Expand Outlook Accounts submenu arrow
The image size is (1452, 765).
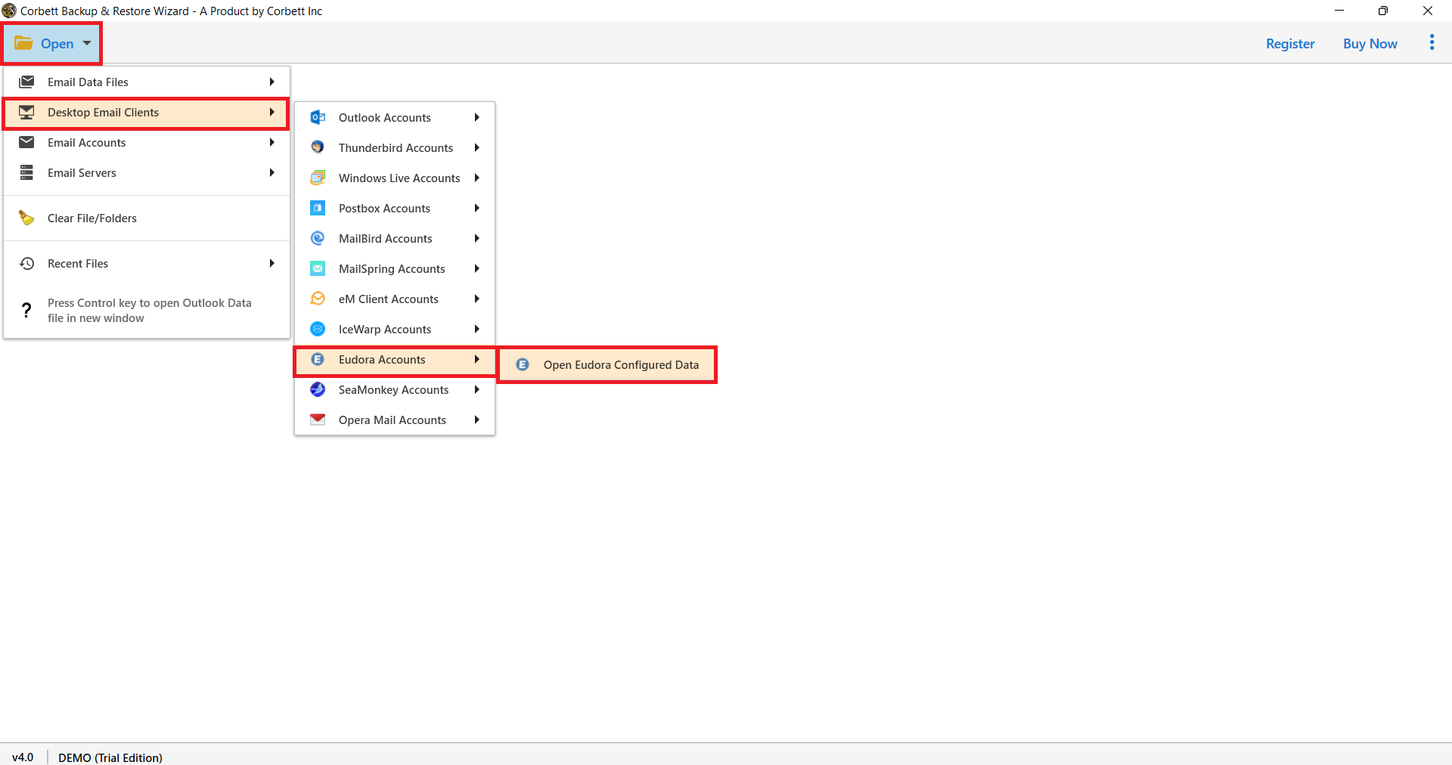pyautogui.click(x=477, y=117)
